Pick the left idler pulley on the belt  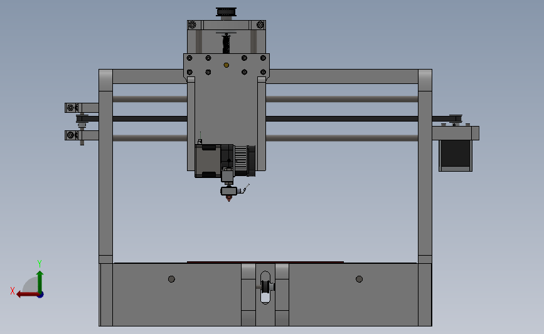[x=82, y=120]
